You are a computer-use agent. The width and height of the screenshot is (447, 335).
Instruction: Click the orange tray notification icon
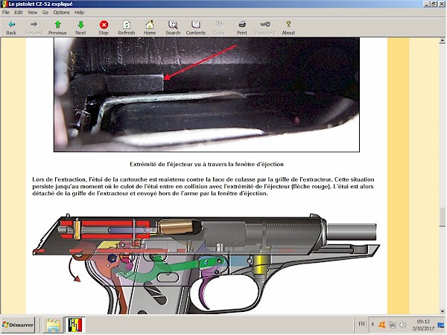[x=382, y=325]
